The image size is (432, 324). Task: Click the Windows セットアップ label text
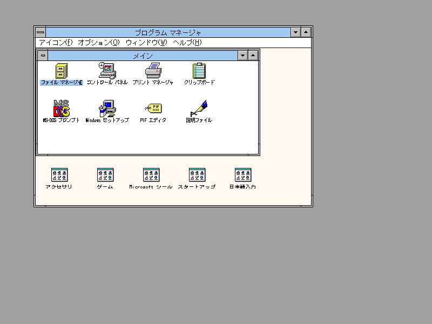coord(107,120)
